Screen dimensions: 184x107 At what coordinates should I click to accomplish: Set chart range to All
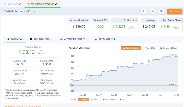click(x=122, y=99)
